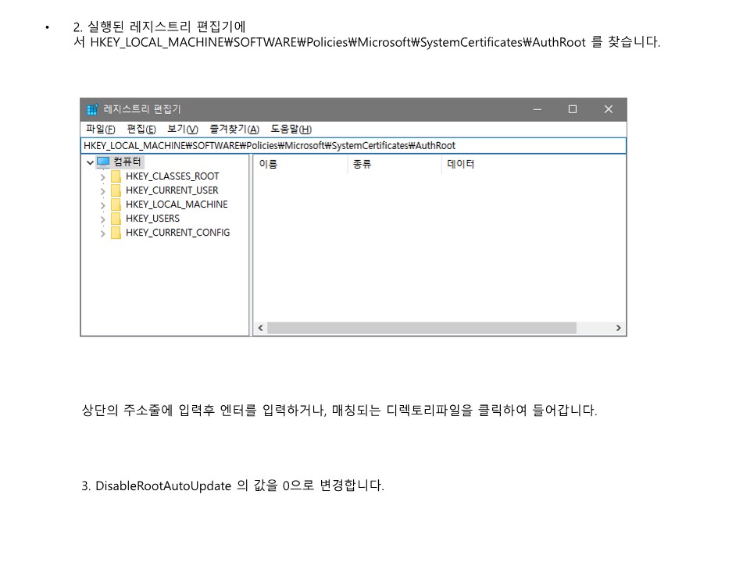Open the 편집(E) menu
750x562 pixels.
[x=141, y=129]
